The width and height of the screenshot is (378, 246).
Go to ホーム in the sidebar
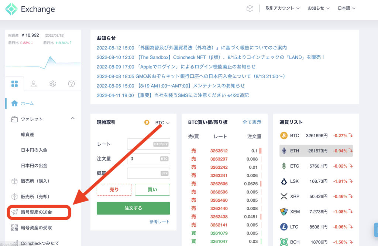click(x=27, y=103)
